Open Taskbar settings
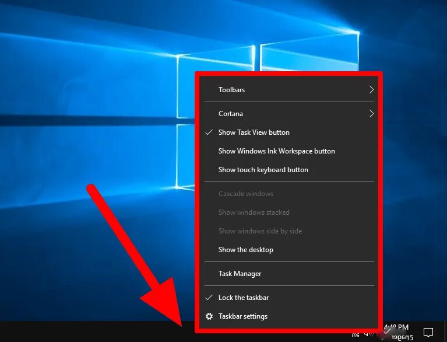 [289, 316]
